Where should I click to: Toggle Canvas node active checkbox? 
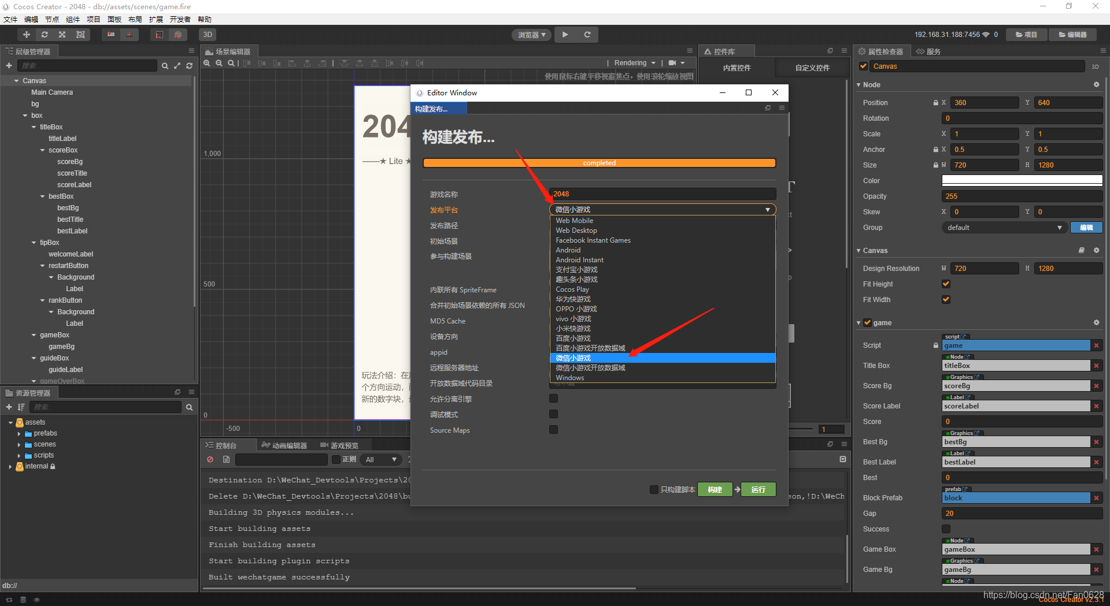click(863, 66)
